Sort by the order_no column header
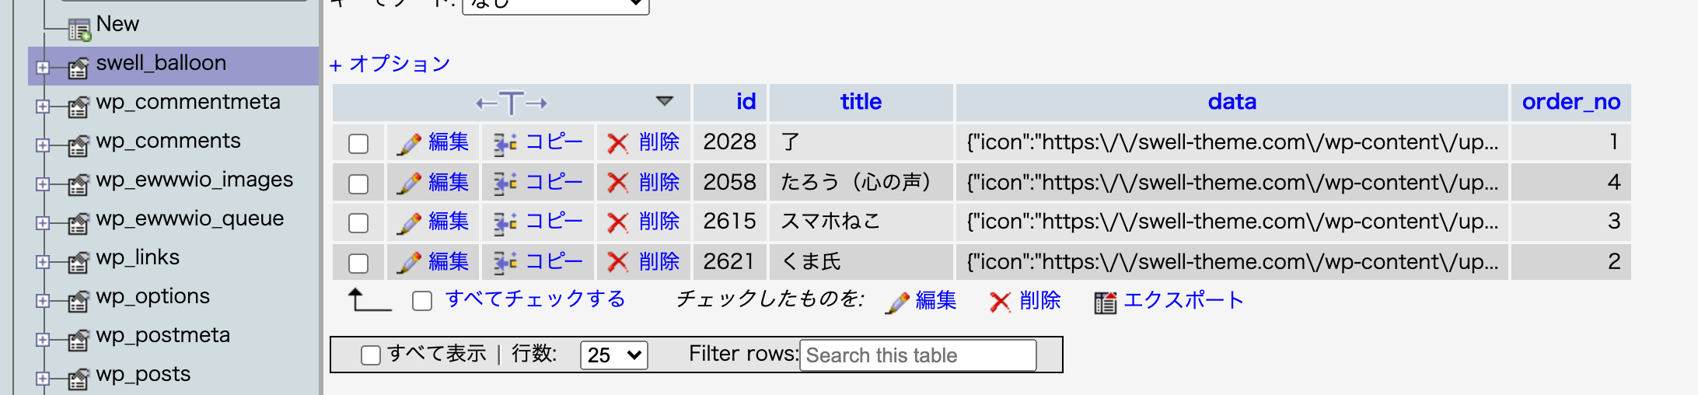The height and width of the screenshot is (395, 1698). click(1571, 102)
